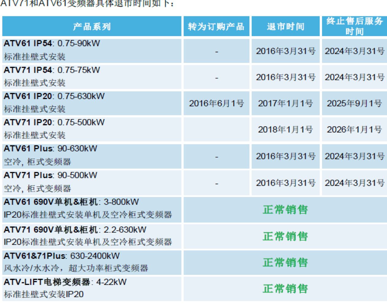Click the text ATV61&71Plus: 630-2400kW
This screenshot has width=387, height=305.
pos(62,256)
